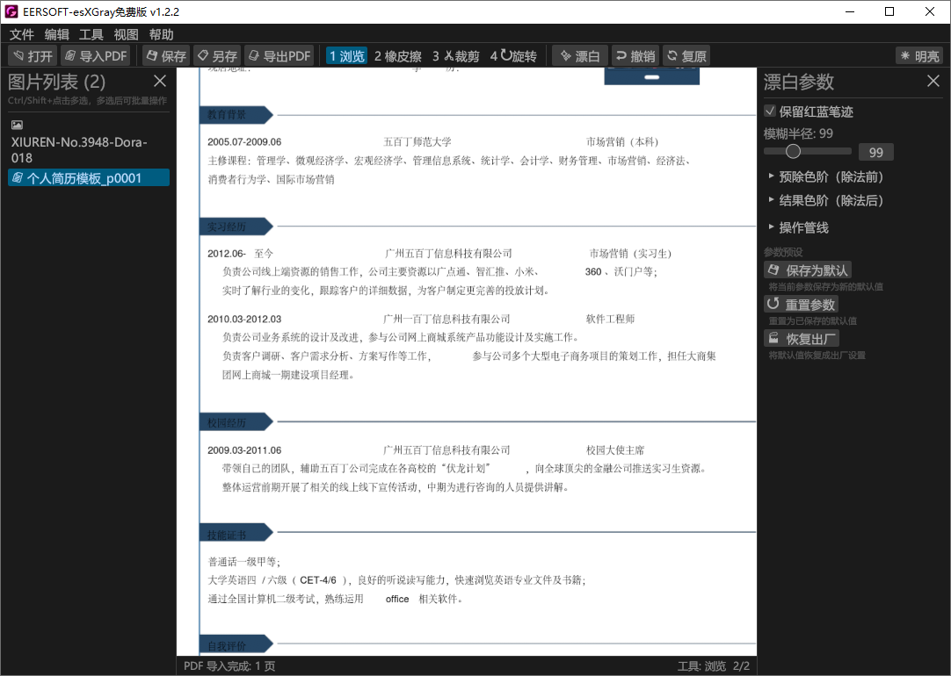This screenshot has height=676, width=951.
Task: Select the 1 浏览 tool
Action: coord(346,56)
